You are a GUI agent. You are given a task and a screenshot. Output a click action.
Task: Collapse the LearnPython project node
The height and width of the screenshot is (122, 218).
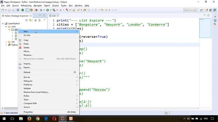3,23
